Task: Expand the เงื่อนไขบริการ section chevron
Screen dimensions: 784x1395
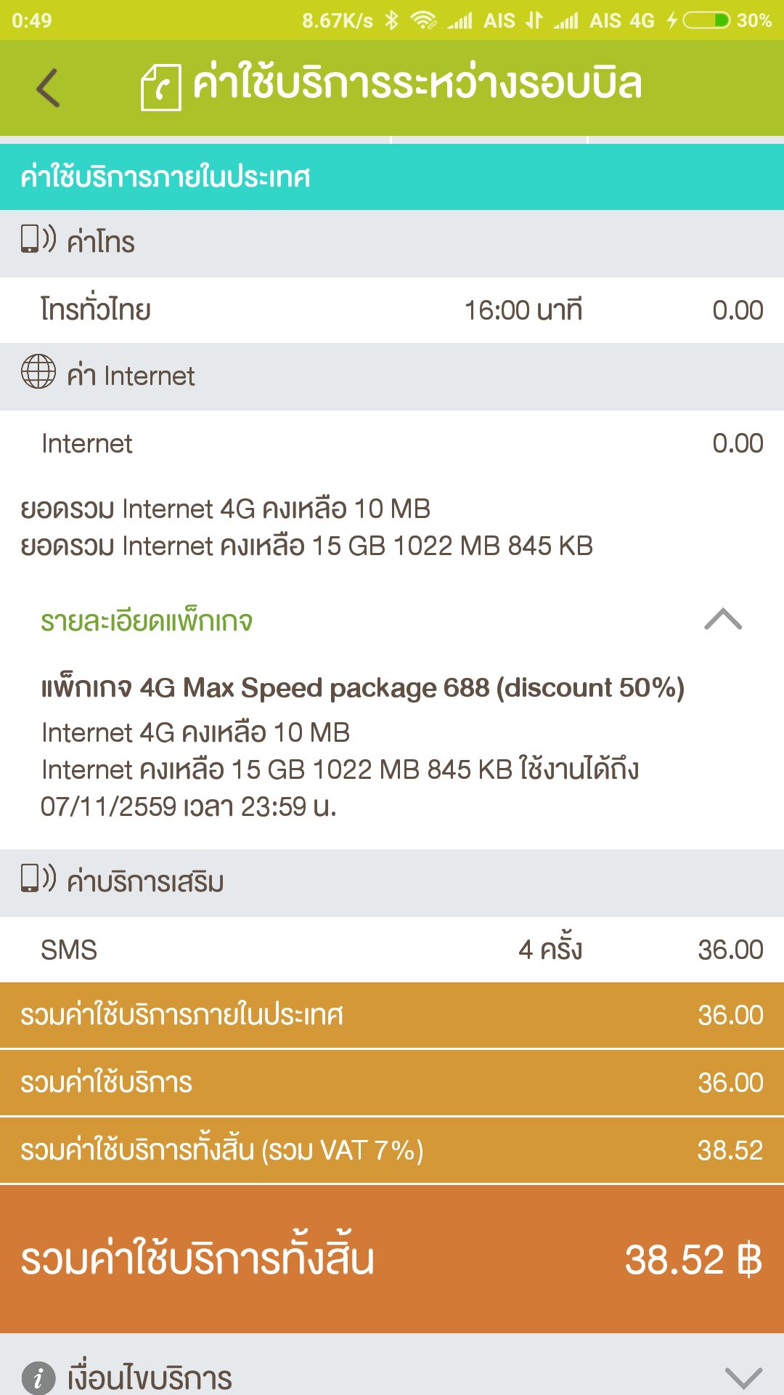Action: (743, 1377)
